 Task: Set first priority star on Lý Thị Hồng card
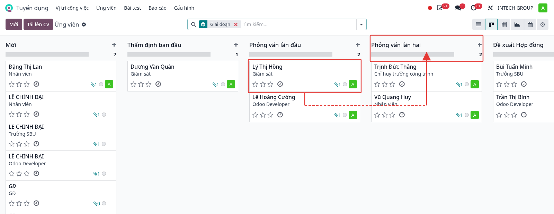[x=256, y=84]
